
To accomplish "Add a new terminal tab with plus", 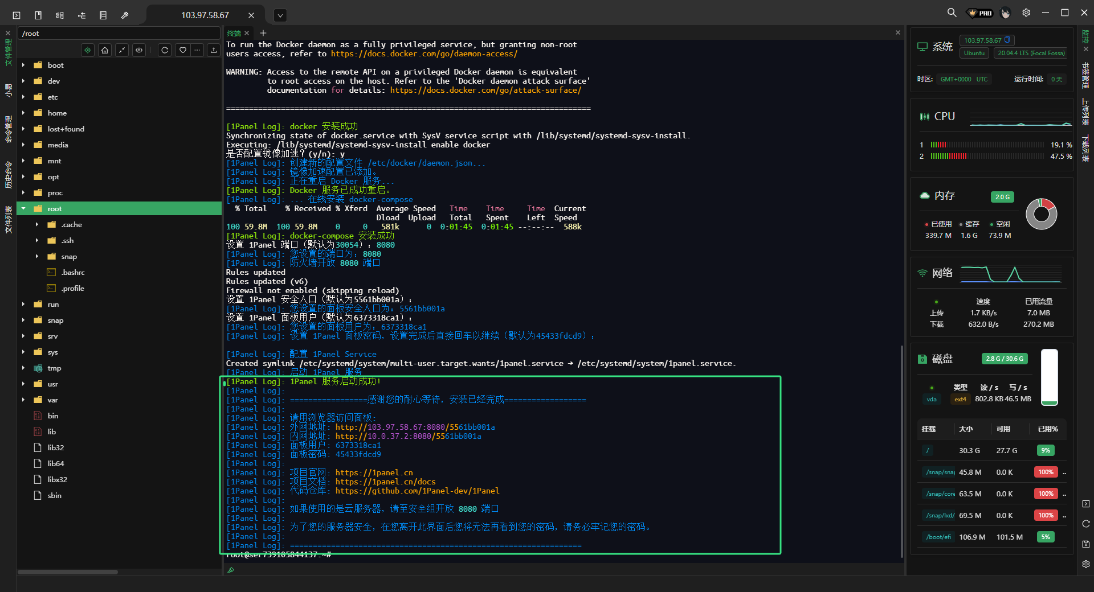I will (x=263, y=34).
